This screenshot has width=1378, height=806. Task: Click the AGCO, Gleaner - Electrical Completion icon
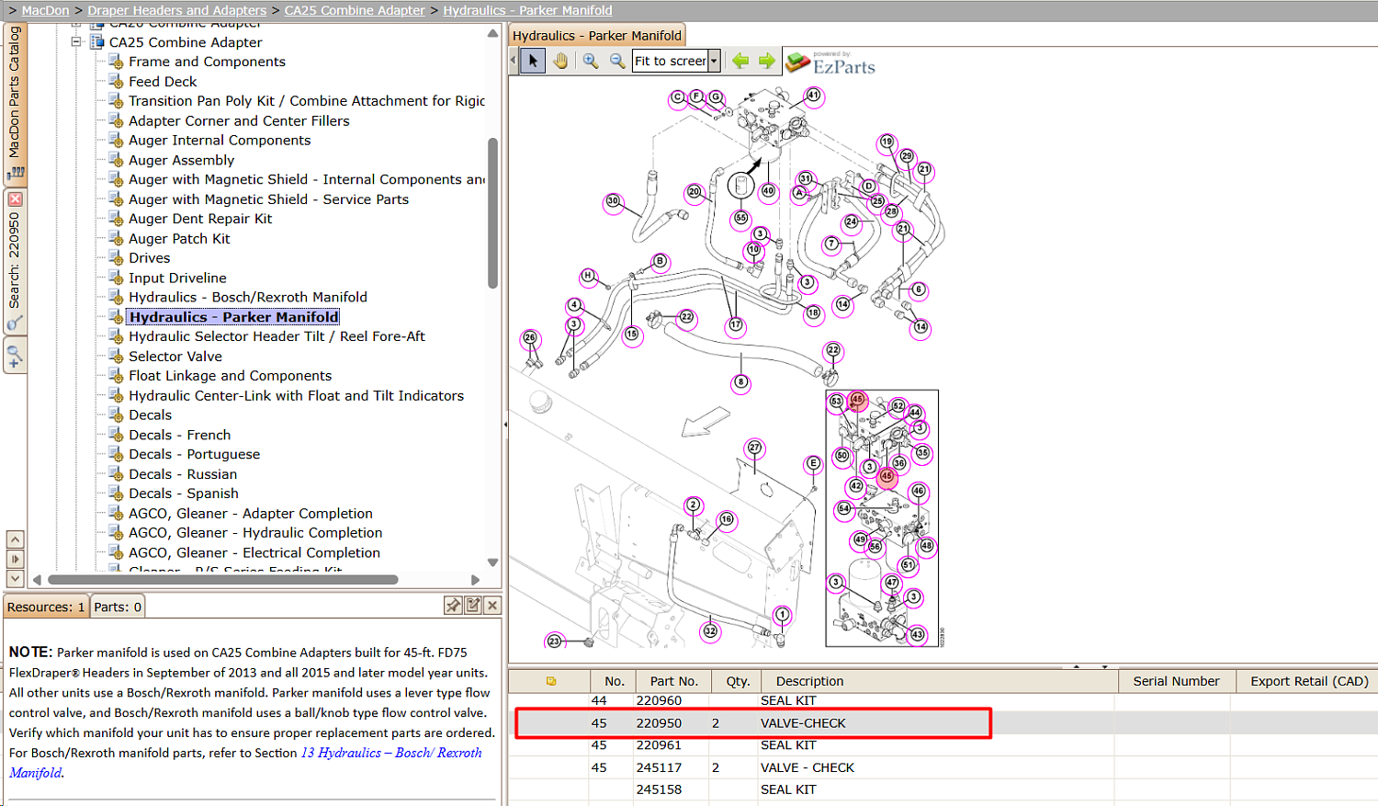(117, 552)
